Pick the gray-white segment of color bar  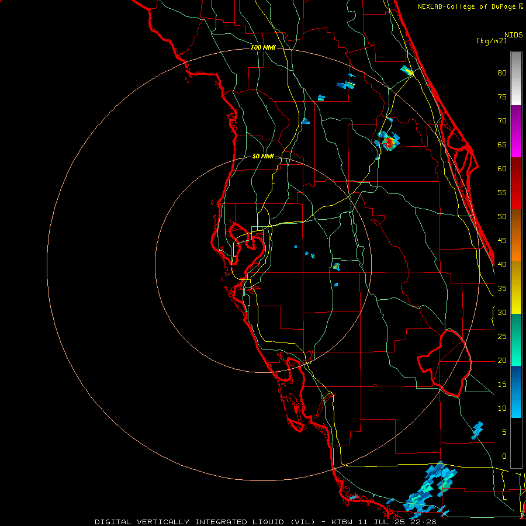516,78
